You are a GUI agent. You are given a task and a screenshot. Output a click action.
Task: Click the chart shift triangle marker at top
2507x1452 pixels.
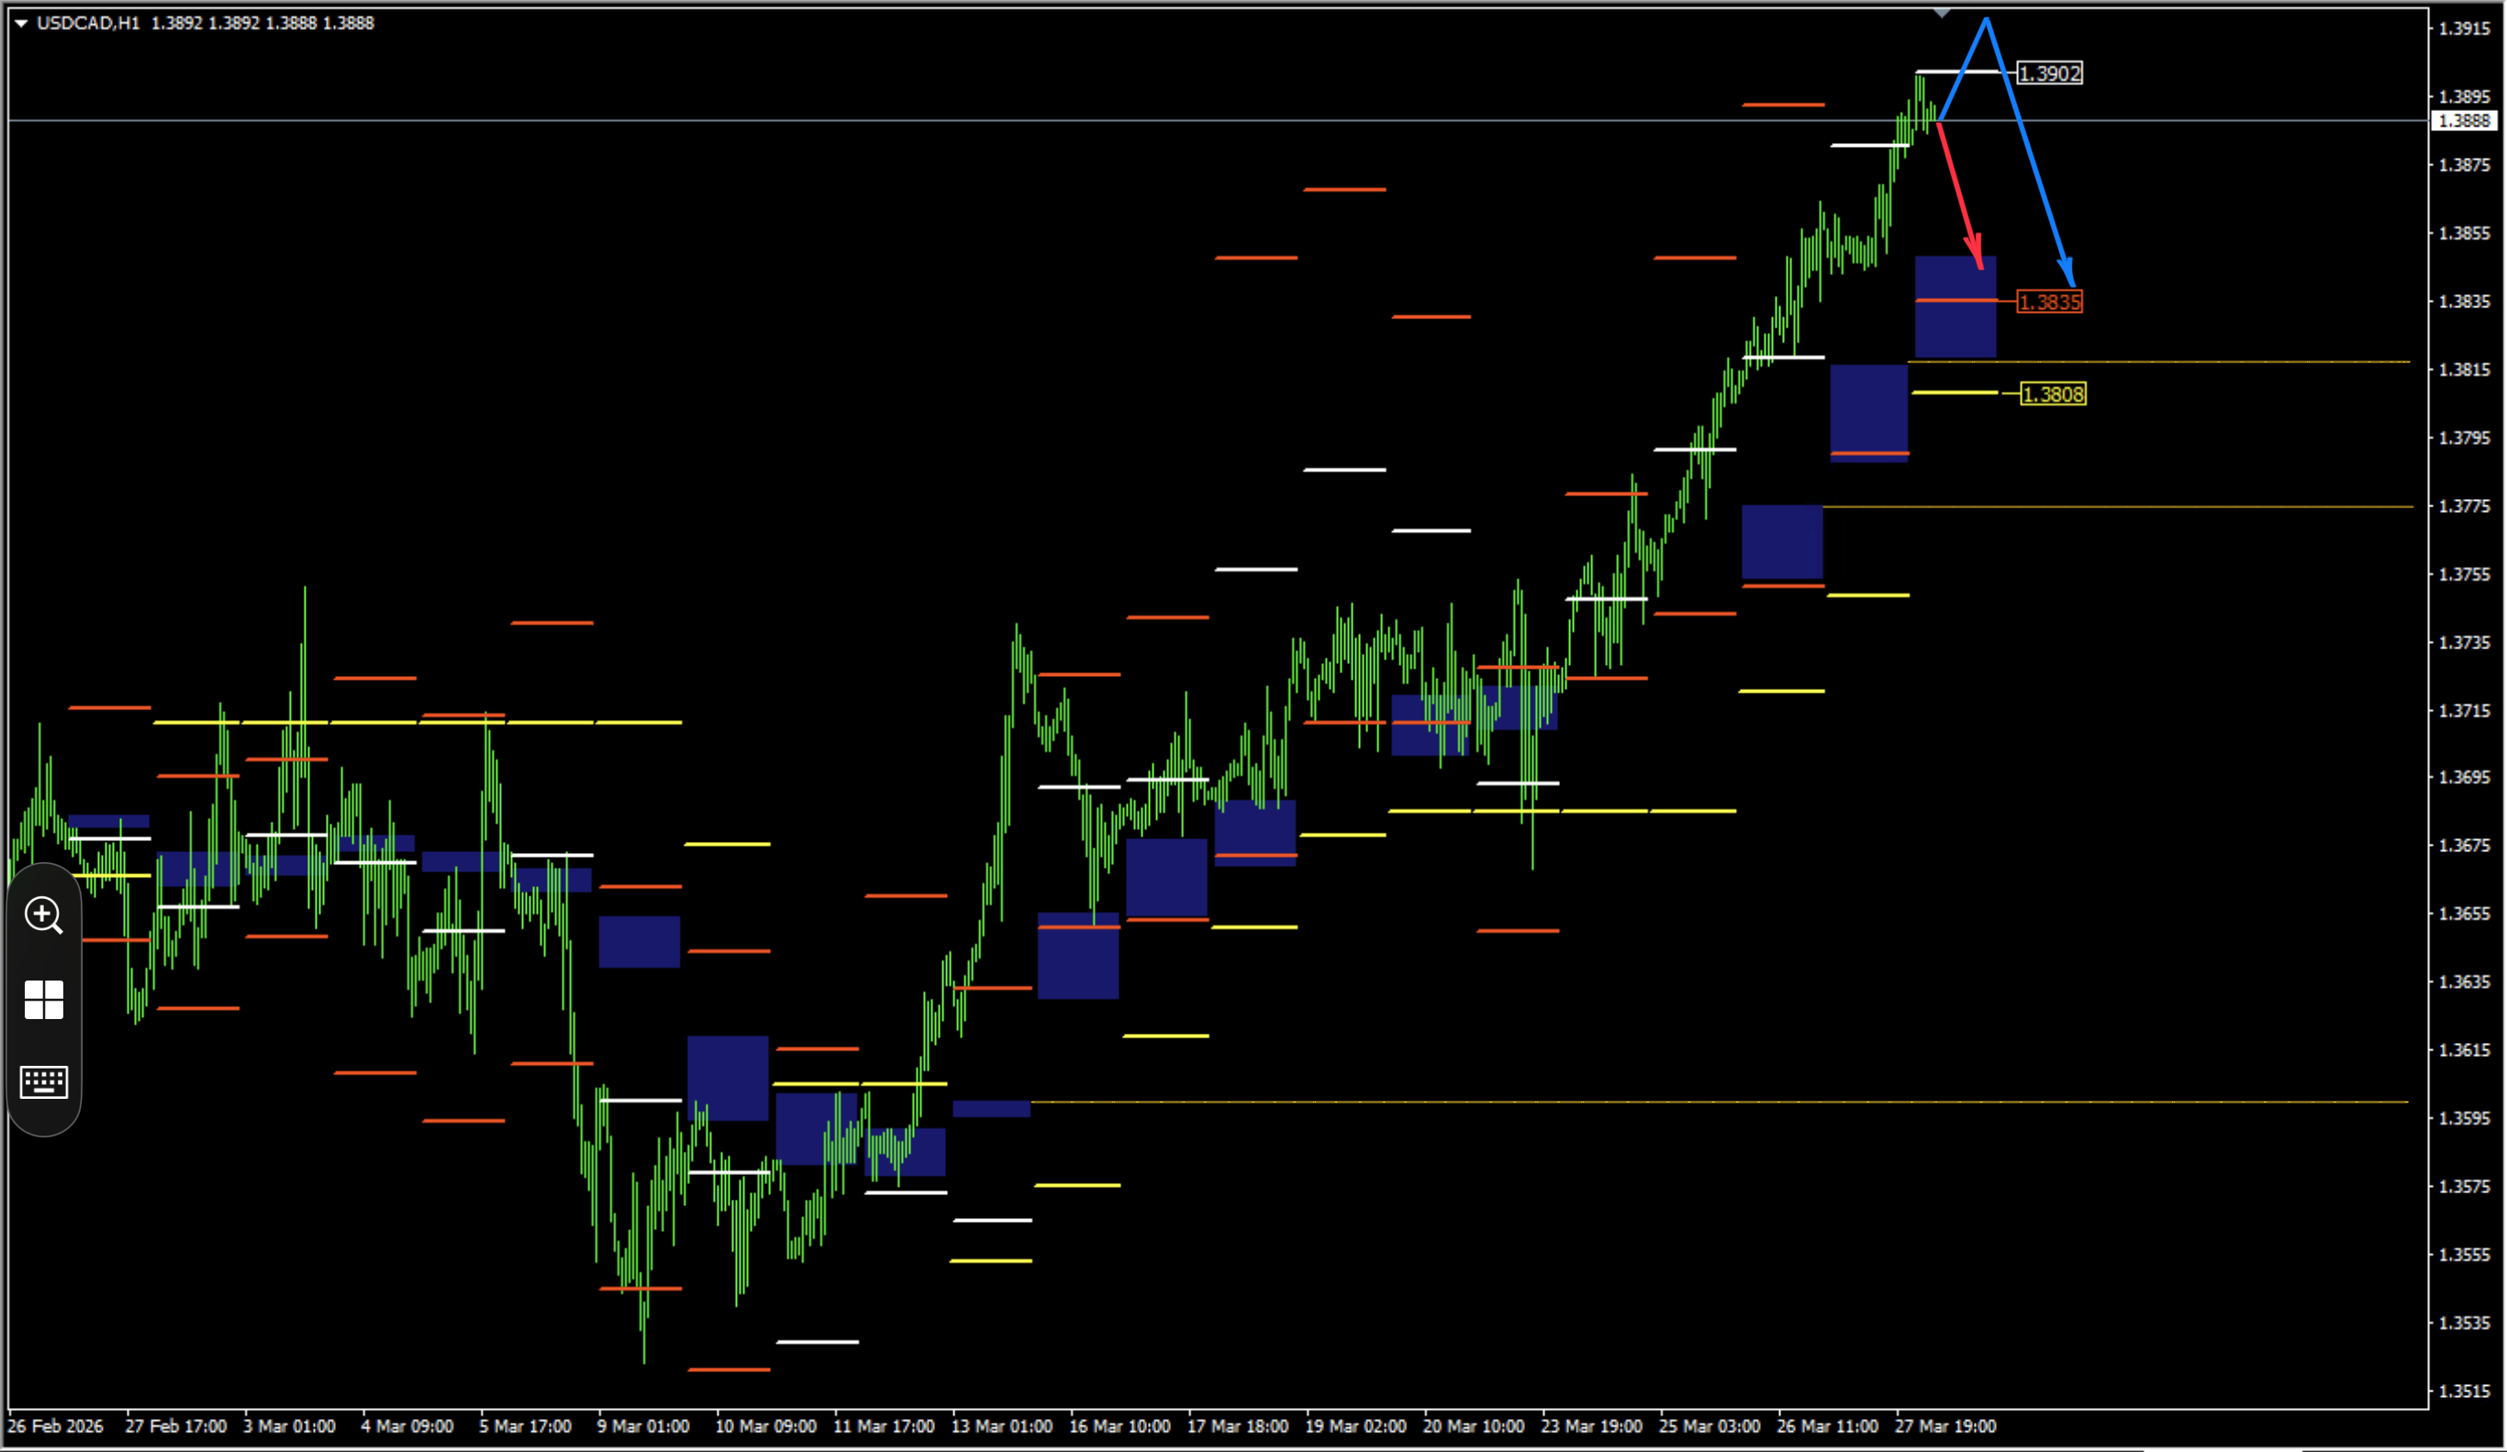pyautogui.click(x=1942, y=13)
